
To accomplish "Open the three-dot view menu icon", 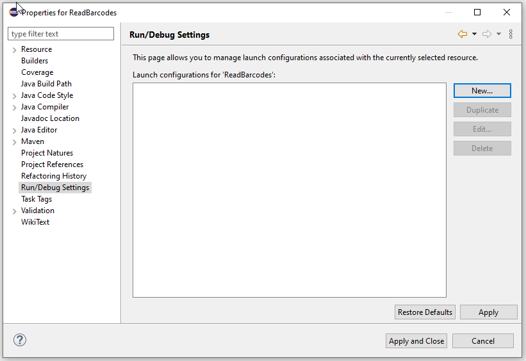I will [511, 34].
